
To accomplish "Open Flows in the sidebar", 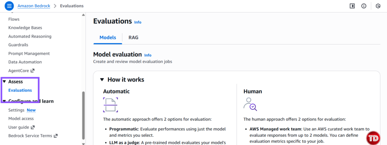I will coord(14,19).
